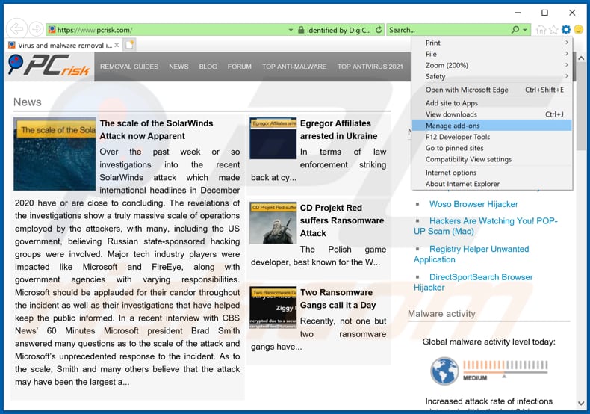Expand the search provider dropdown arrow
590x414 pixels.
[525, 30]
